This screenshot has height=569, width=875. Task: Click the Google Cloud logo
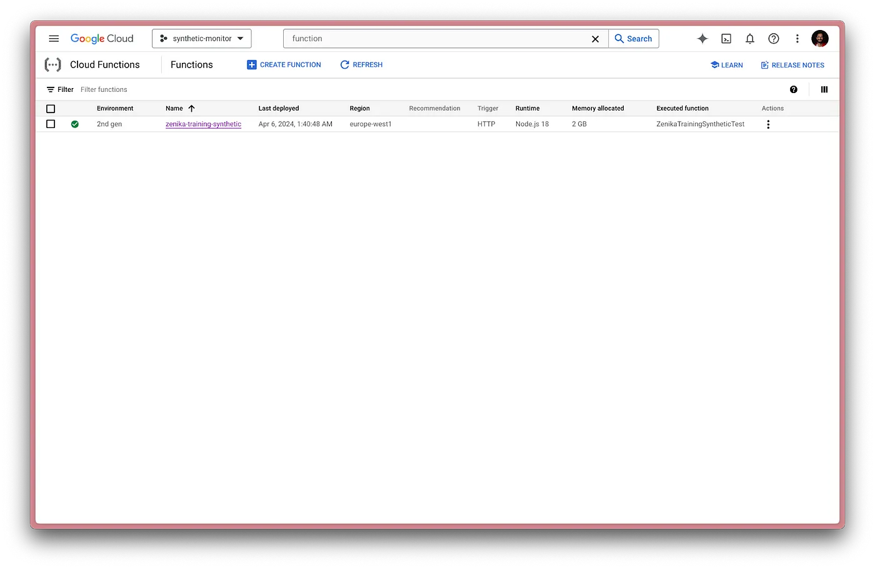click(102, 39)
